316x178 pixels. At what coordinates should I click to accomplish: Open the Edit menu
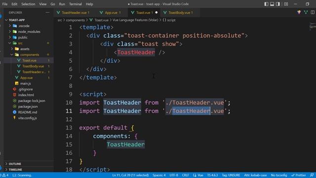[14, 4]
